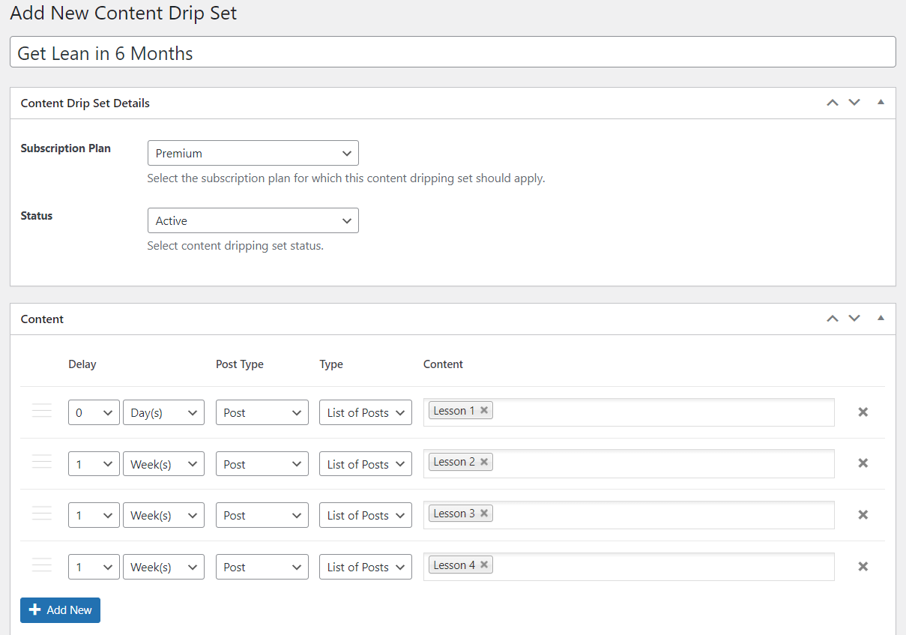The image size is (906, 635).
Task: Open Post Type dropdown in Lesson 4 row
Action: pyautogui.click(x=262, y=567)
